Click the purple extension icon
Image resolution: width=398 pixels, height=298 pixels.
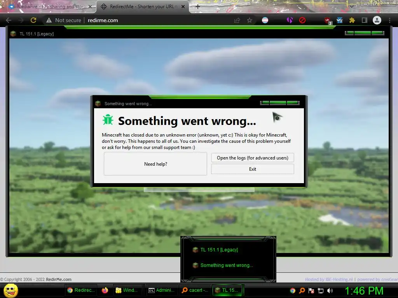(x=290, y=20)
